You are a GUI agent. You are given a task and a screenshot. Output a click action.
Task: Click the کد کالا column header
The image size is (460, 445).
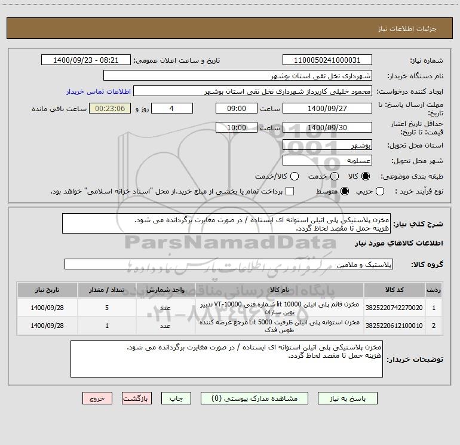click(394, 290)
